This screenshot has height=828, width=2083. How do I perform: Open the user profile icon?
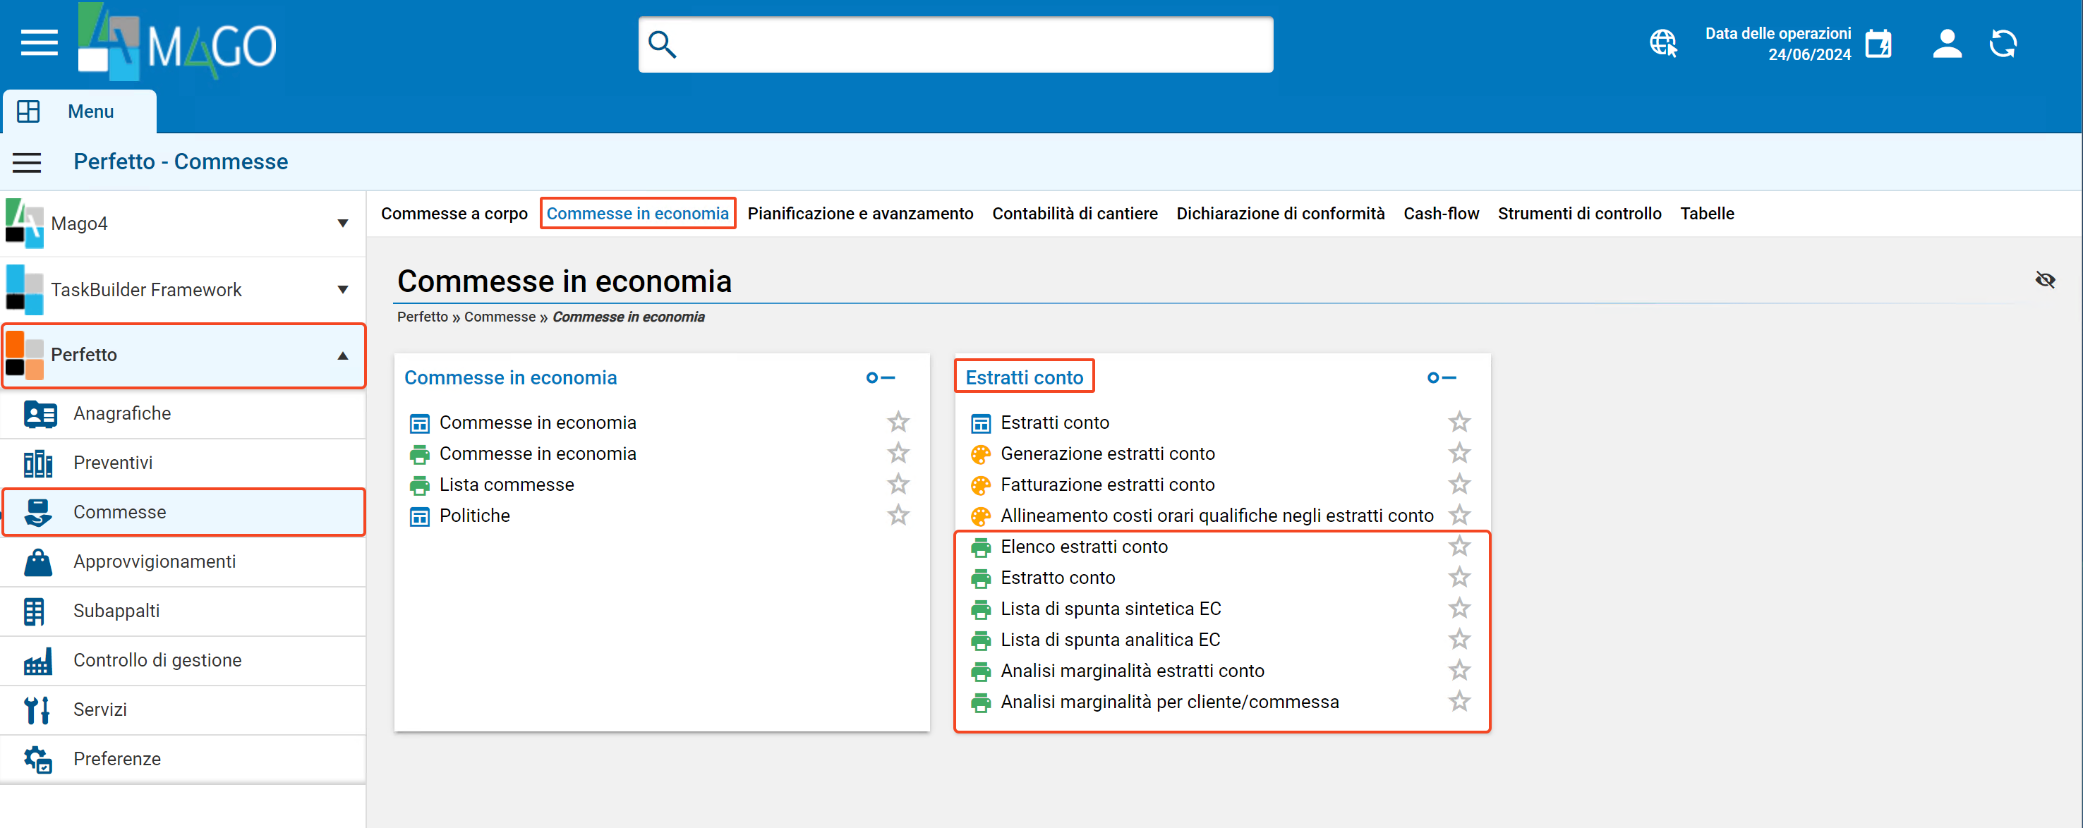tap(1947, 44)
